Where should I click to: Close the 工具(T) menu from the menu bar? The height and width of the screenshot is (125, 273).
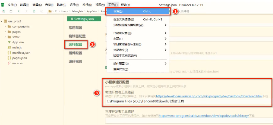[x=113, y=5]
